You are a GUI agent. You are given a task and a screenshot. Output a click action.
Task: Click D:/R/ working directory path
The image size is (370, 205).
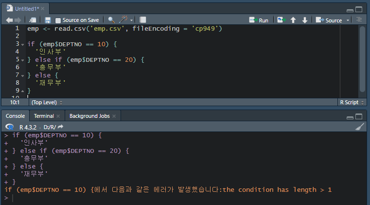pos(50,127)
